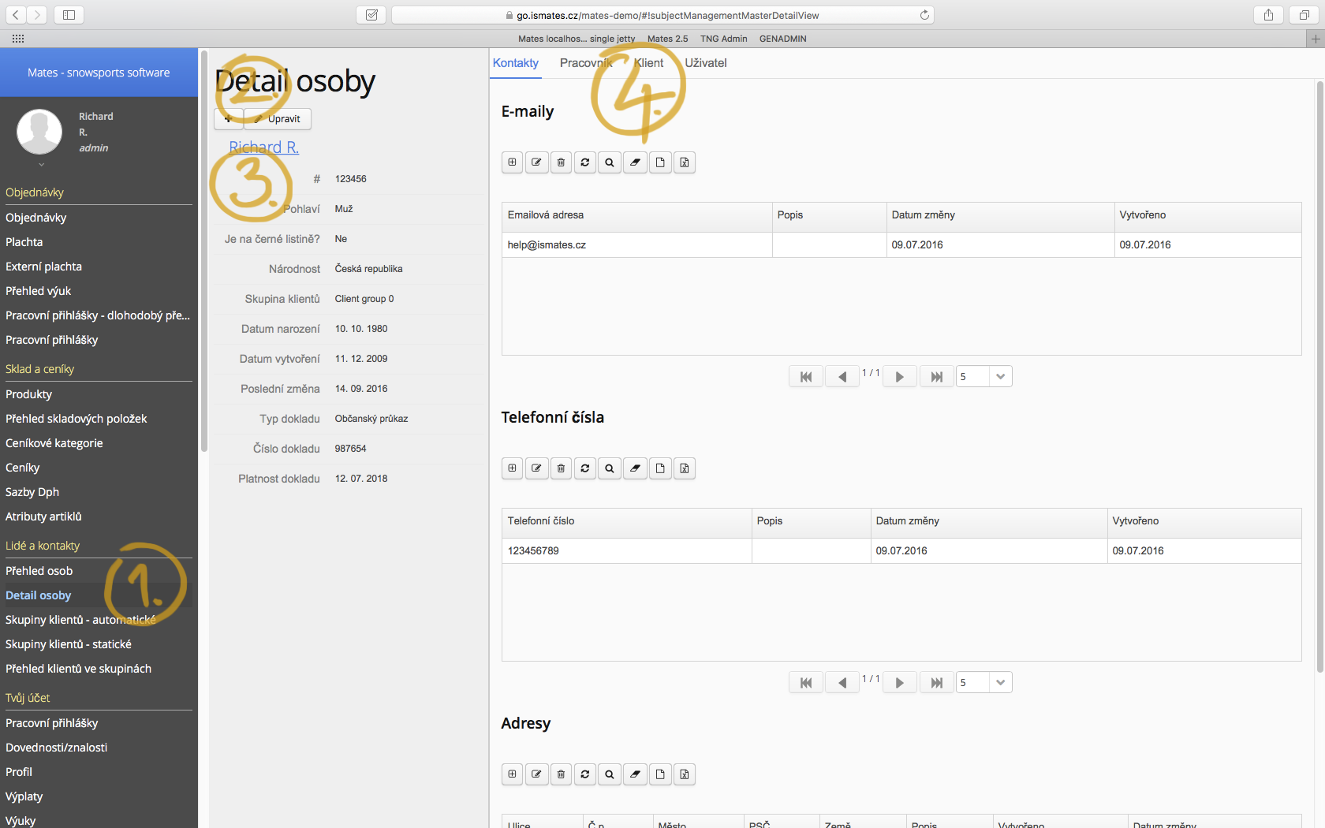This screenshot has height=828, width=1325.
Task: Export E-maily table to Excel
Action: [x=685, y=162]
